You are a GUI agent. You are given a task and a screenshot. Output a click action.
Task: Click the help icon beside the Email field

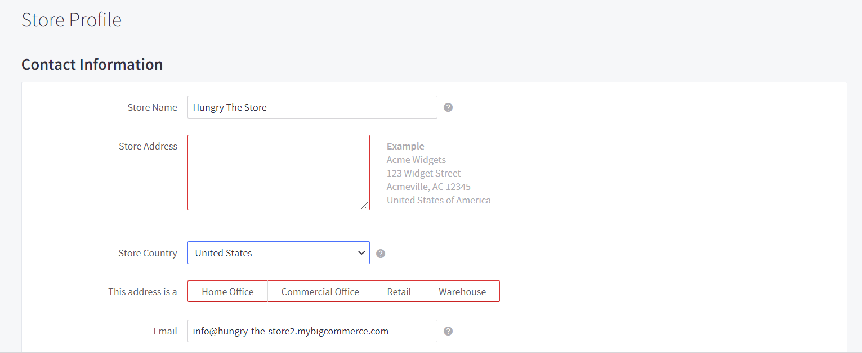tap(448, 331)
